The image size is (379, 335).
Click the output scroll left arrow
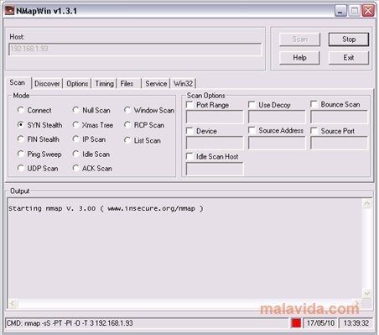pos(13,303)
